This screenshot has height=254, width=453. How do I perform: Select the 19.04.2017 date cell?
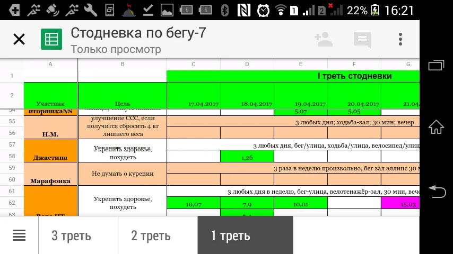coord(301,95)
